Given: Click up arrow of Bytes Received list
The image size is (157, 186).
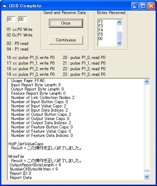Looking at the screenshot, I should pos(119,22).
